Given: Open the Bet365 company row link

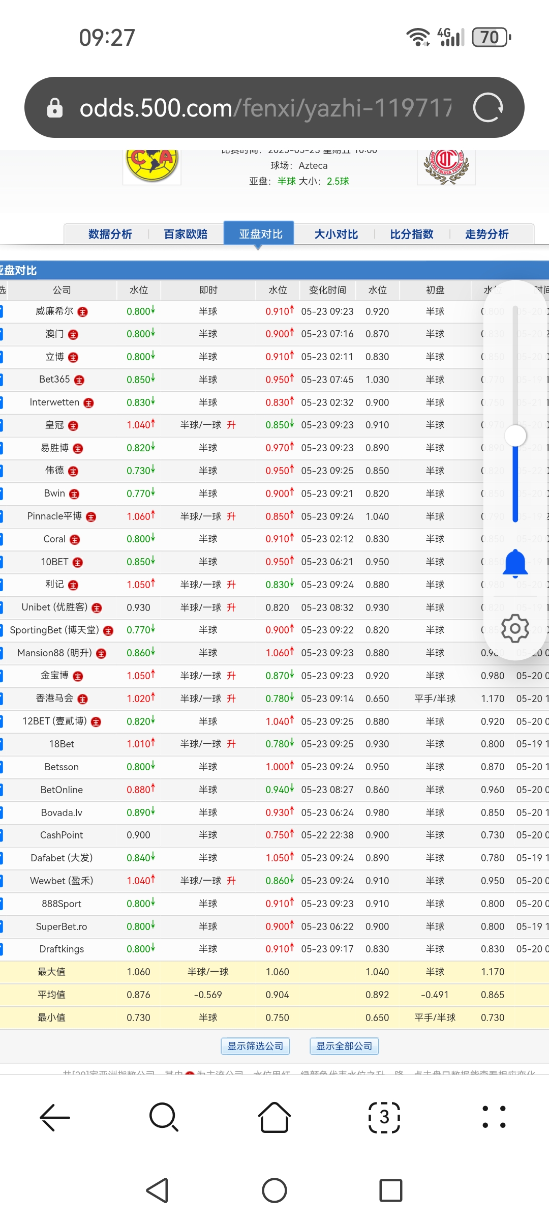Looking at the screenshot, I should pyautogui.click(x=54, y=379).
